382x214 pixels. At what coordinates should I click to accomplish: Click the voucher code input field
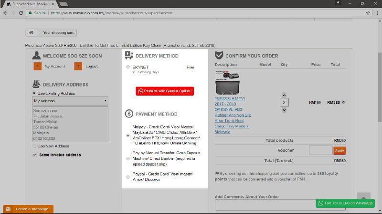click(x=320, y=150)
